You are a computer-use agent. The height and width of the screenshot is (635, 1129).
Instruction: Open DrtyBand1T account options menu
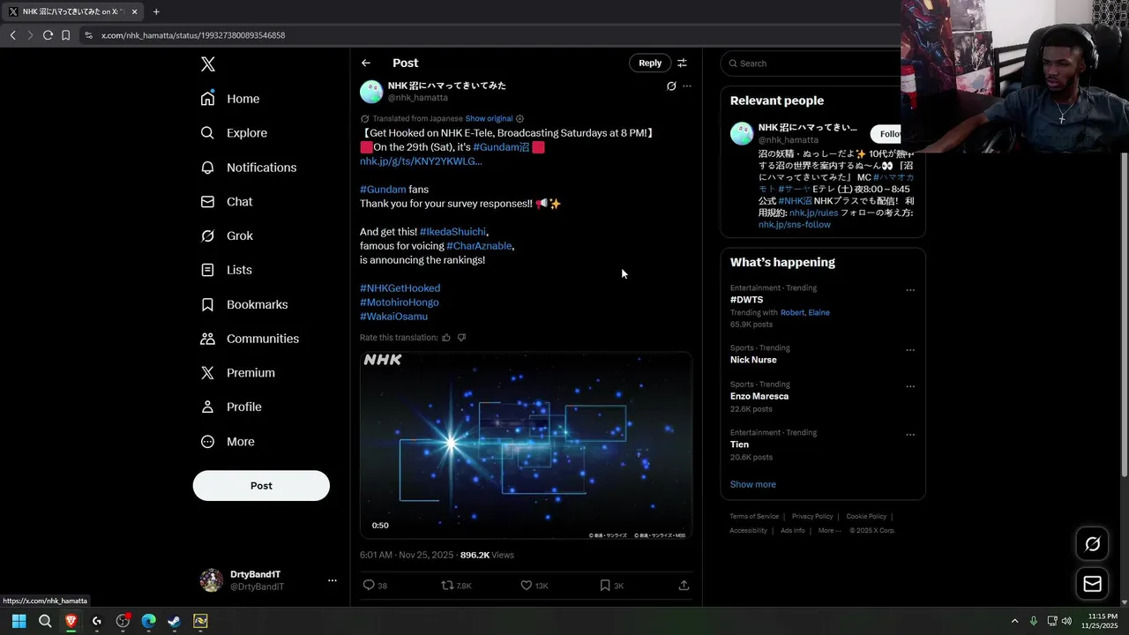[x=333, y=580]
